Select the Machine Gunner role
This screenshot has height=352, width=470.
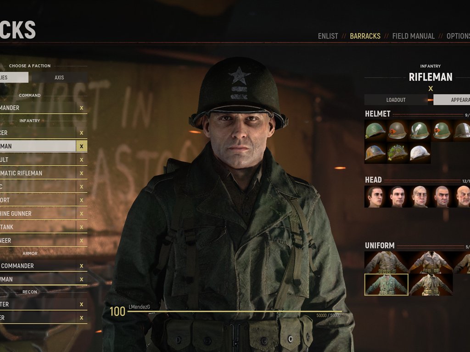(38, 214)
